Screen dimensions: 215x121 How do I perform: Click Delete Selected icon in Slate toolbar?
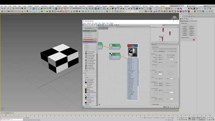pyautogui.click(x=92, y=25)
